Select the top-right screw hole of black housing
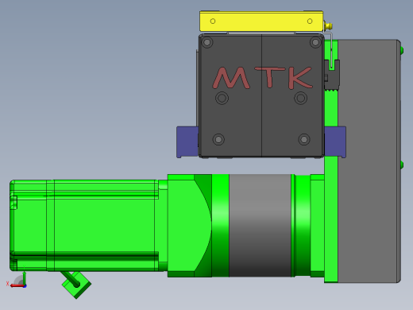Screen dimensions: 413x310 coord(315,42)
